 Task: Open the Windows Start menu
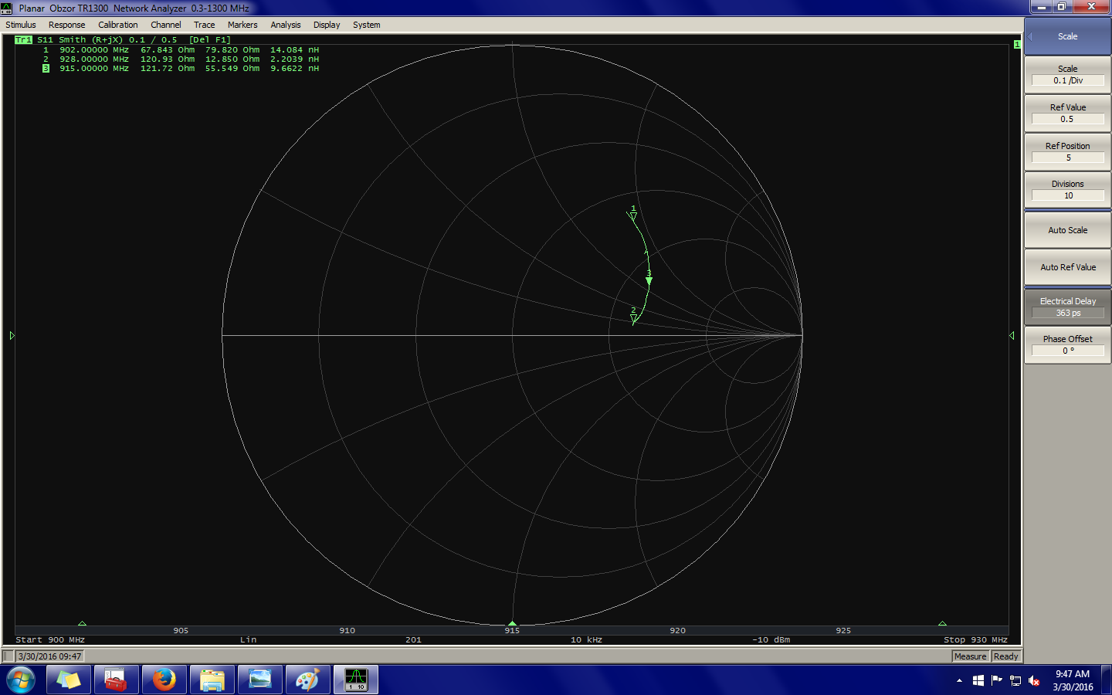tap(21, 680)
